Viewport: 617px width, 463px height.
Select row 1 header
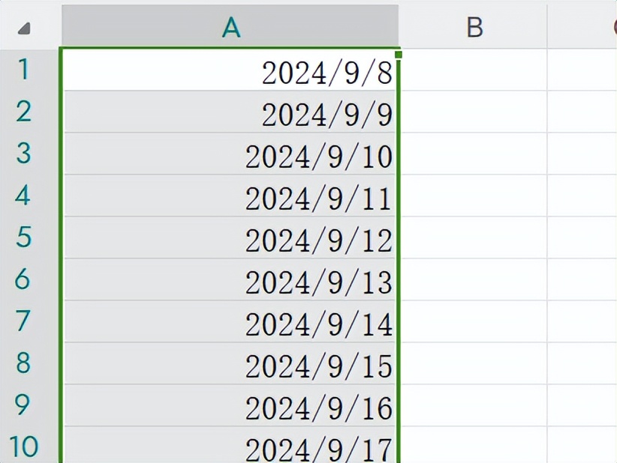tap(29, 70)
